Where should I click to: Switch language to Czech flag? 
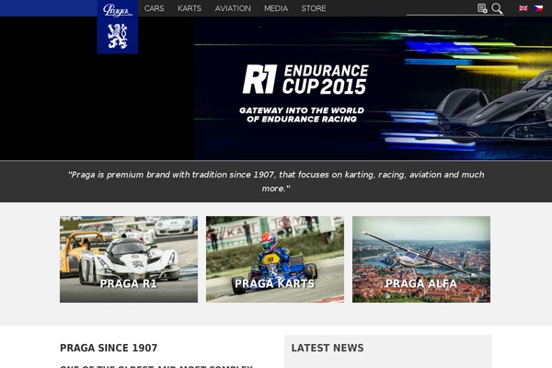click(538, 8)
